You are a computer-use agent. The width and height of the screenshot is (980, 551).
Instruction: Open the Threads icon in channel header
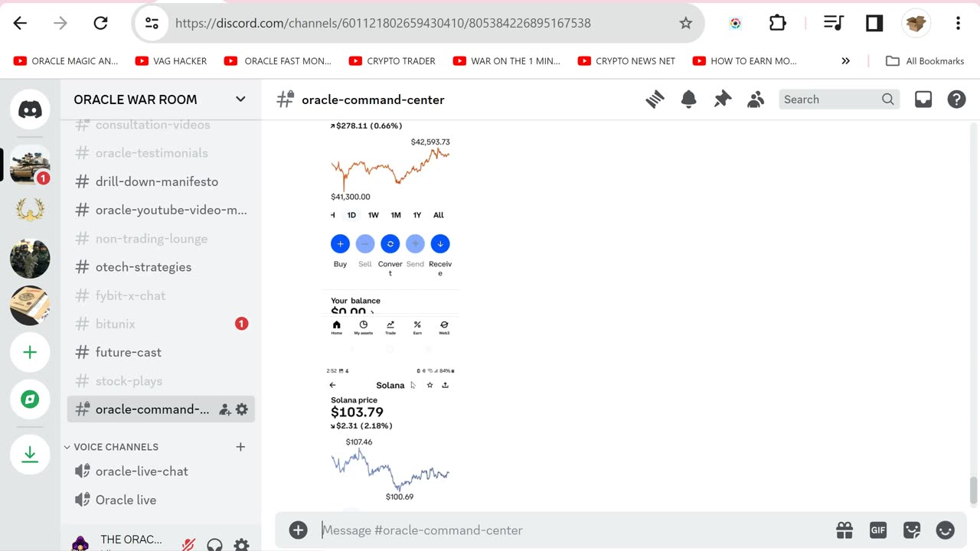[655, 99]
